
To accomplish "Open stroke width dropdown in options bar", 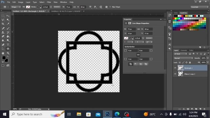I will pos(51,7).
